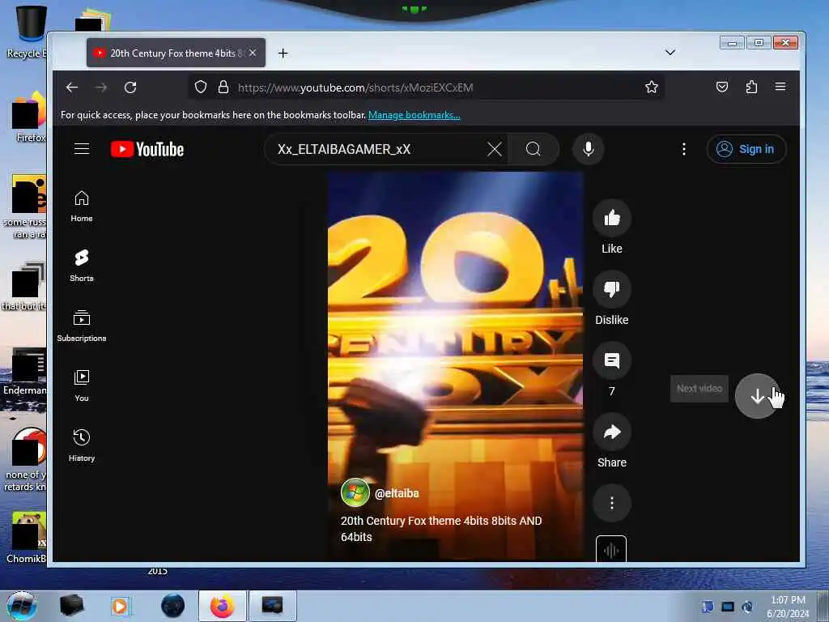The height and width of the screenshot is (622, 829).
Task: Like the 20th Century Fox short
Action: coord(612,218)
